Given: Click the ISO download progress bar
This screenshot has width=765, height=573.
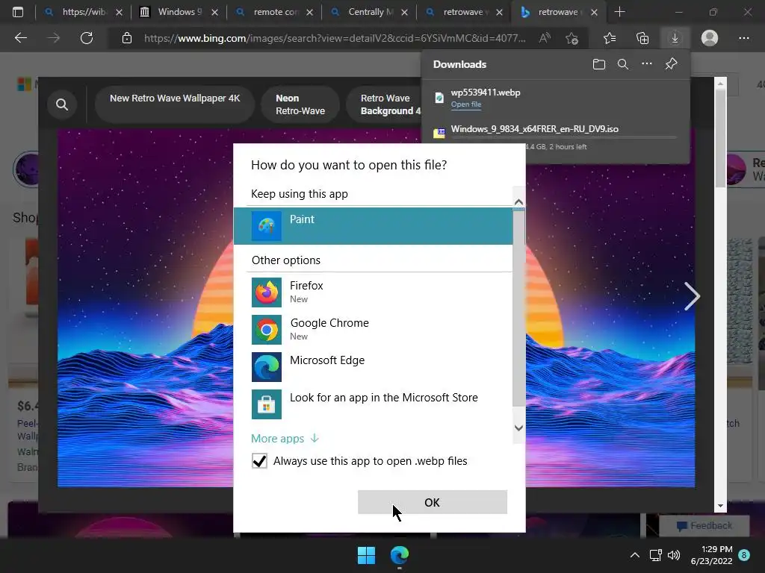Looking at the screenshot, I should coord(563,138).
